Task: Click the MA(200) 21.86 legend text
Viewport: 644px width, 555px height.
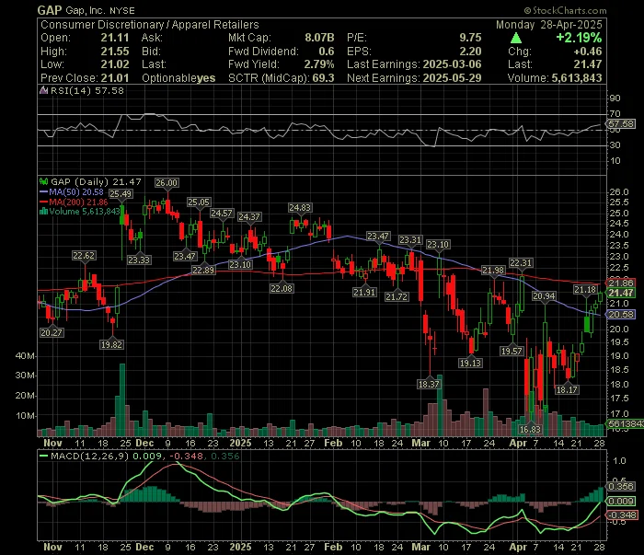Action: (x=78, y=202)
